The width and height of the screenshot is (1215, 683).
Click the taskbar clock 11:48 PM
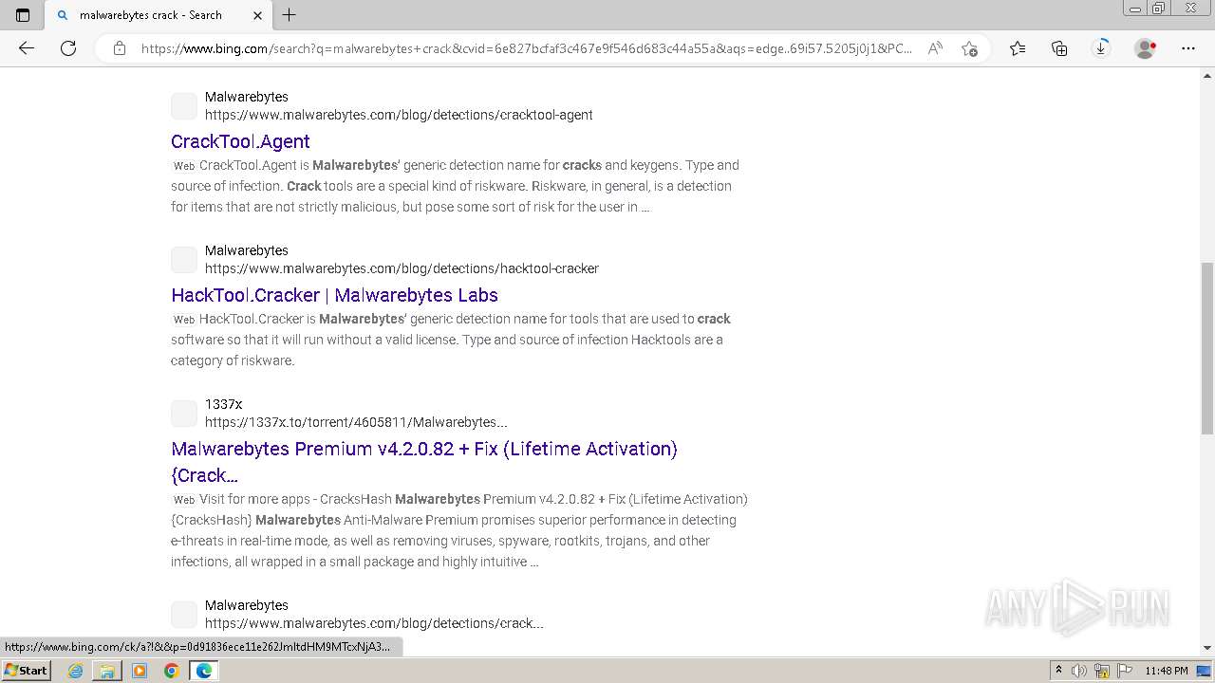click(x=1167, y=671)
